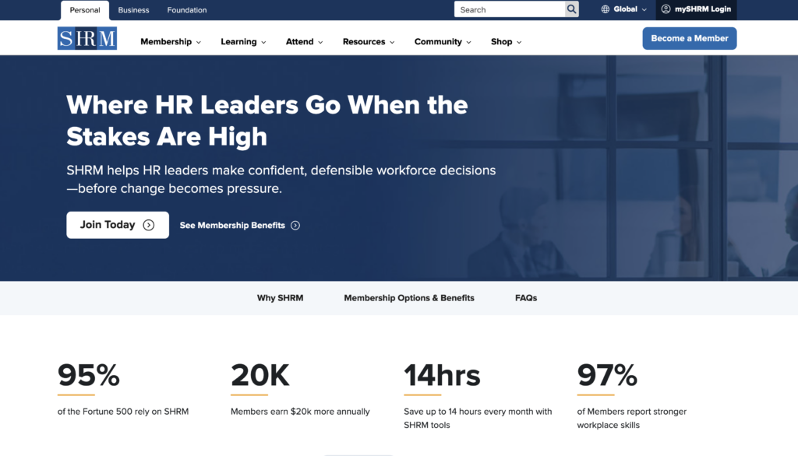Click the search magnifier icon
The width and height of the screenshot is (798, 456).
point(571,9)
